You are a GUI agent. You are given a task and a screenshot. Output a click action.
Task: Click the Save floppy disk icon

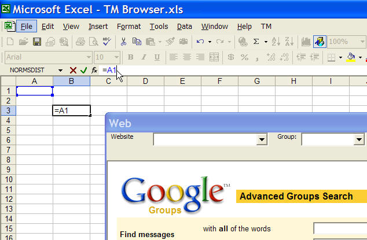[36, 42]
